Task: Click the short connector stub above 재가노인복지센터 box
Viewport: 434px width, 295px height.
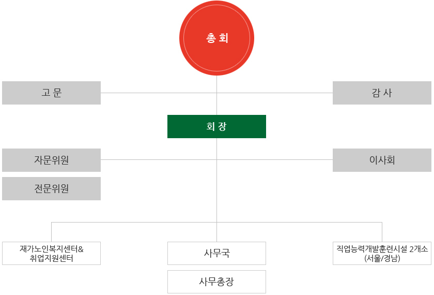Action: [51, 232]
